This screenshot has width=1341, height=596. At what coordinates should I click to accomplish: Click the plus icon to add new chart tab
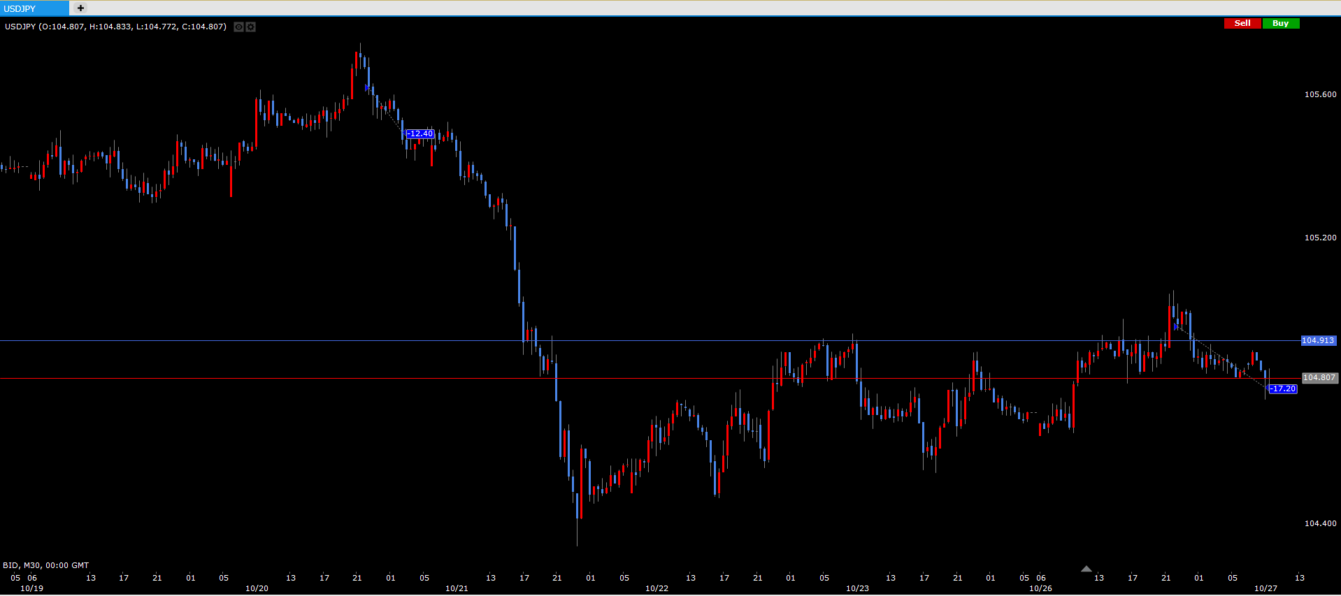point(80,8)
